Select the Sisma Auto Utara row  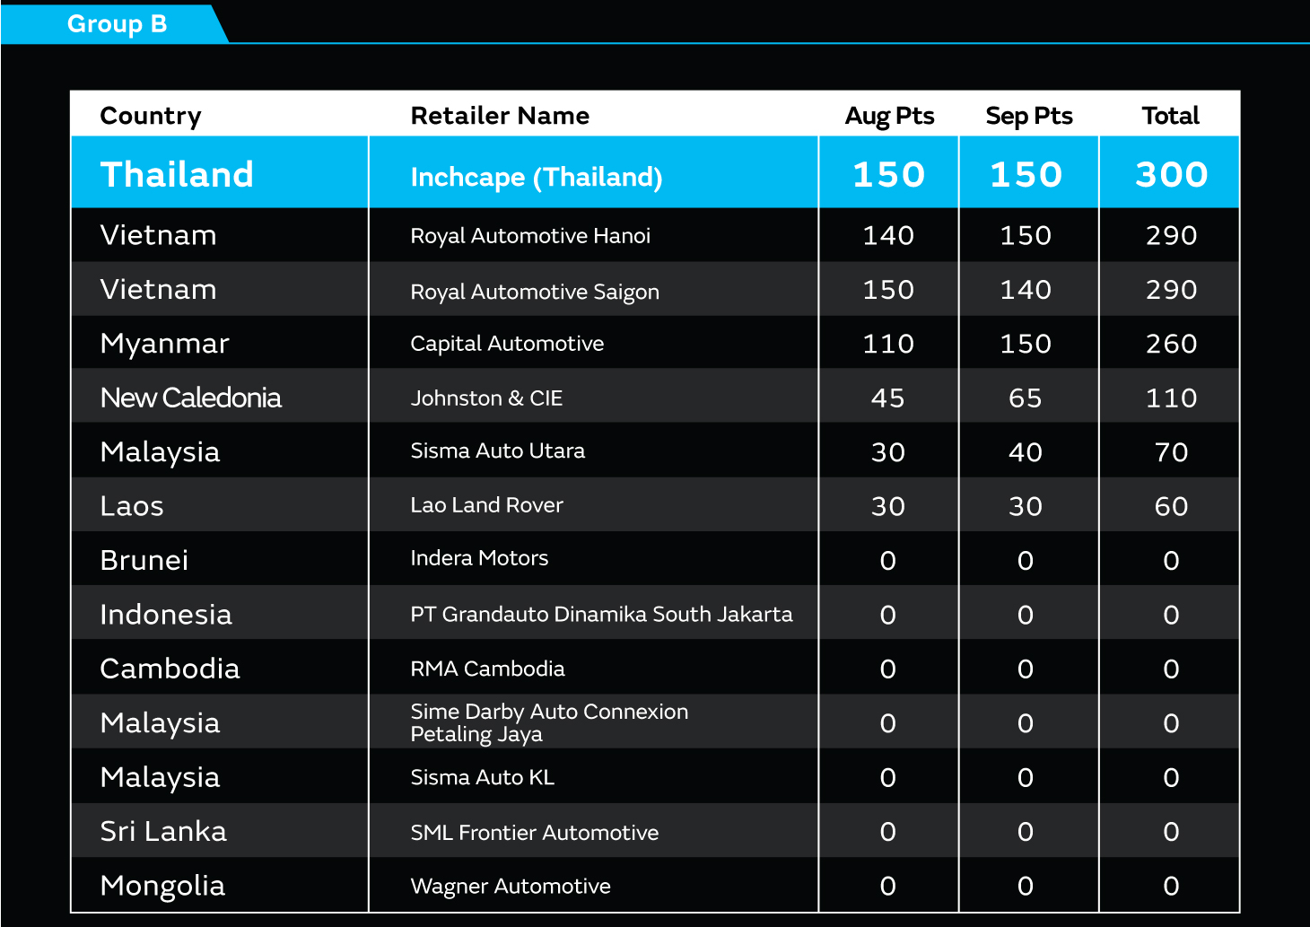tap(497, 451)
